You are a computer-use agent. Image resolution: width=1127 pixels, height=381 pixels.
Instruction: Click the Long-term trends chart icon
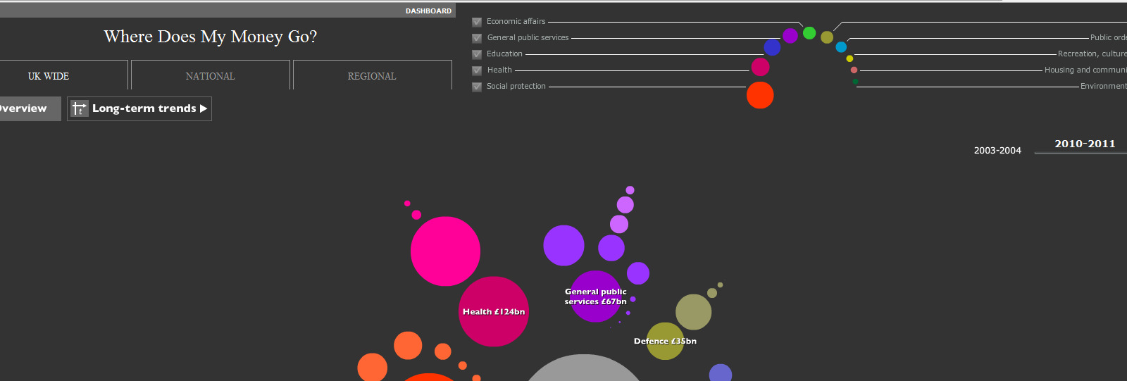pyautogui.click(x=79, y=108)
